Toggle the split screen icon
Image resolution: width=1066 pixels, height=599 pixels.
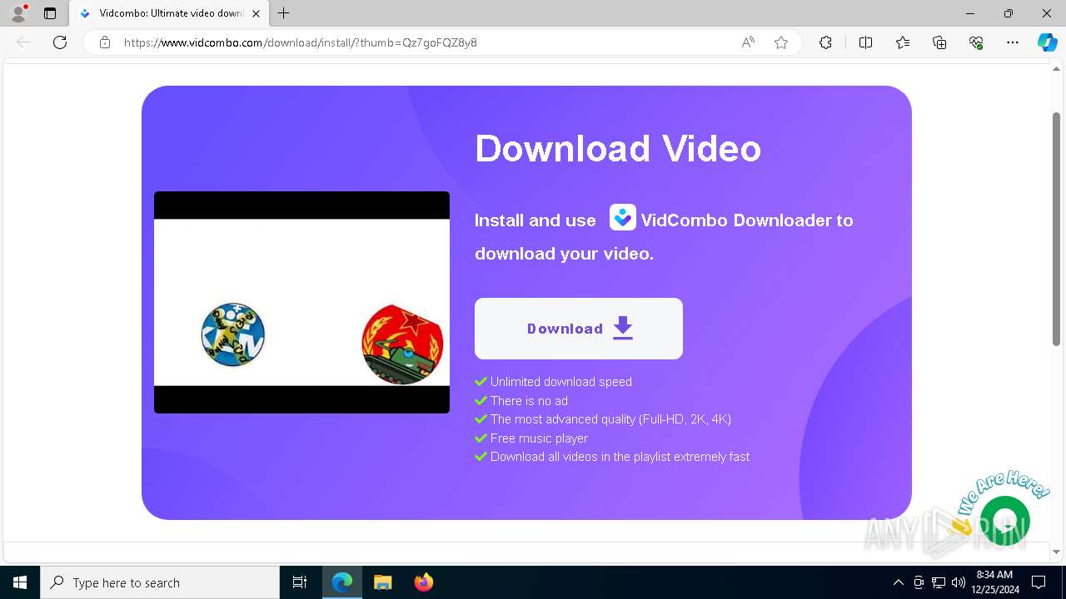(865, 42)
